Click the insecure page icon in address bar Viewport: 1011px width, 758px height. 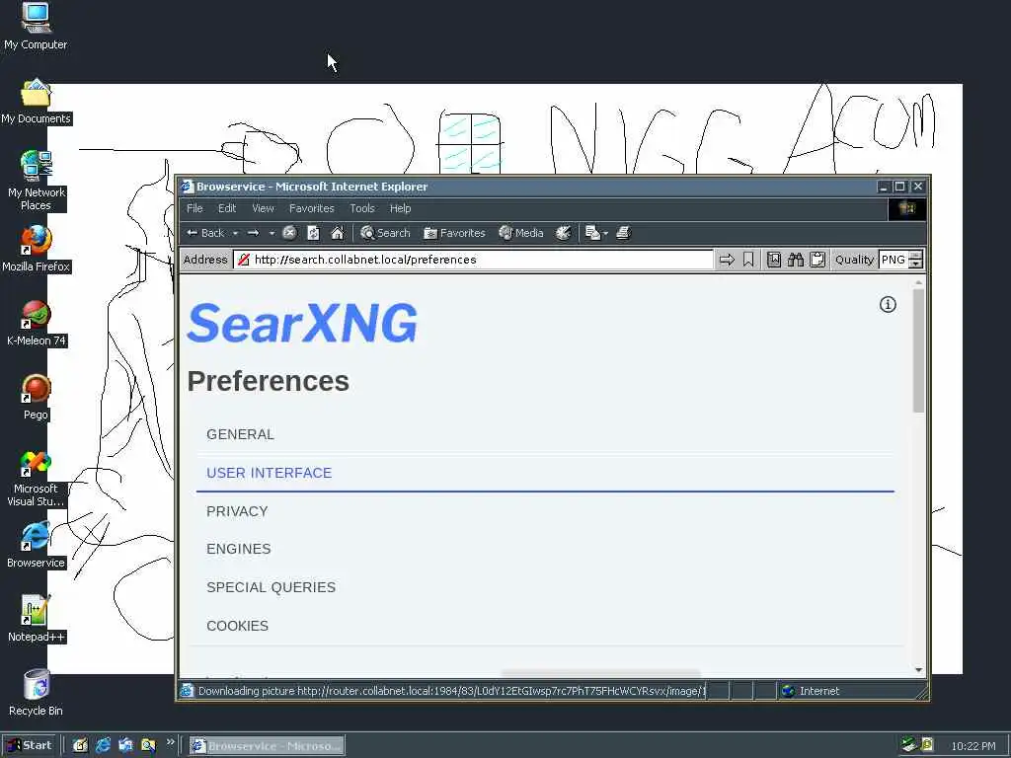click(243, 260)
